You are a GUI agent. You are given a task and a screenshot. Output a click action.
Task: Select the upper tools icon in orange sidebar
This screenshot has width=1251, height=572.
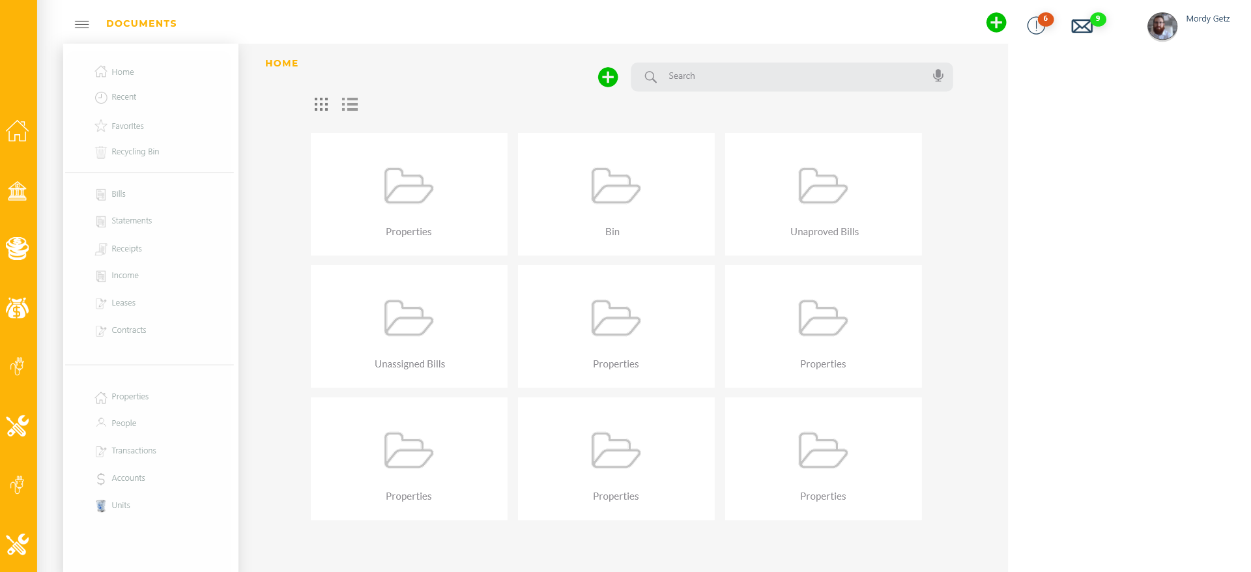[x=18, y=426]
